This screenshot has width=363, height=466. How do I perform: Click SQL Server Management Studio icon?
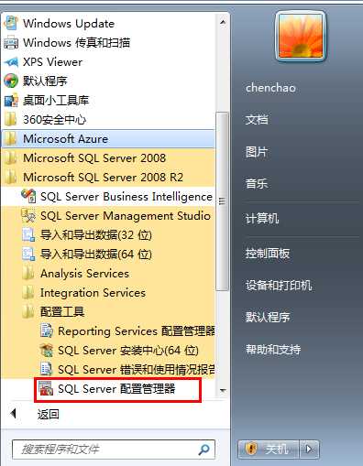coord(28,215)
